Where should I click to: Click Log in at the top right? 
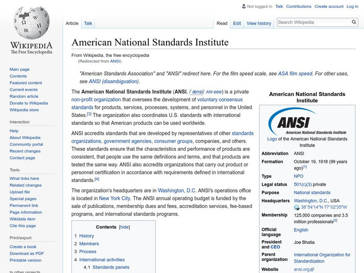coord(354,6)
